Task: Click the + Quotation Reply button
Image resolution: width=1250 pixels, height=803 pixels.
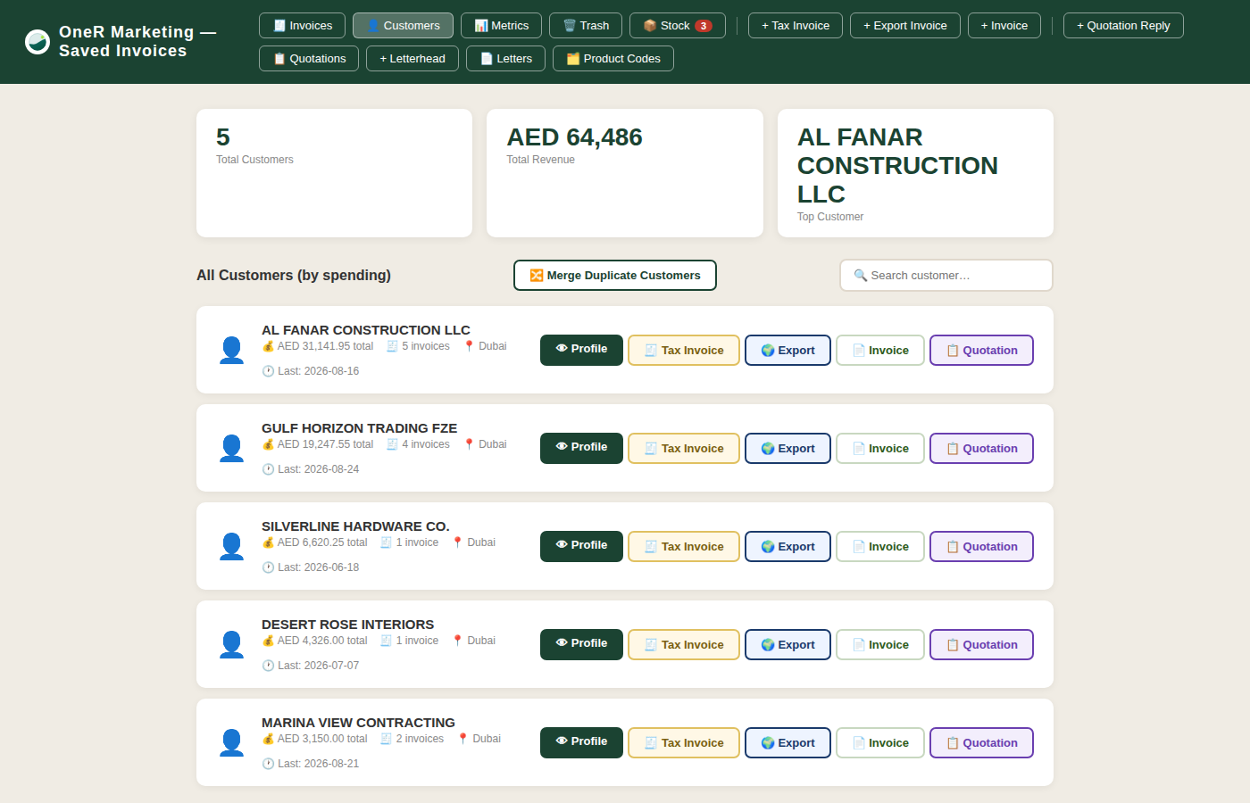Action: pyautogui.click(x=1123, y=26)
